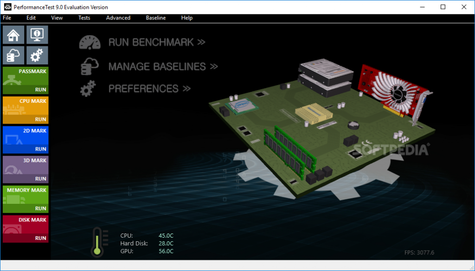Open the Tests menu
The height and width of the screenshot is (271, 475).
click(84, 18)
